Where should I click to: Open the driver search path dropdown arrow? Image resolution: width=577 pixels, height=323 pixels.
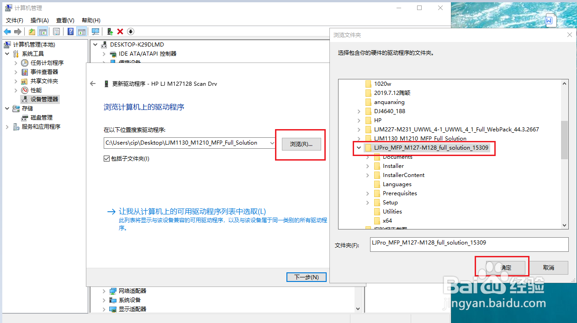click(272, 143)
